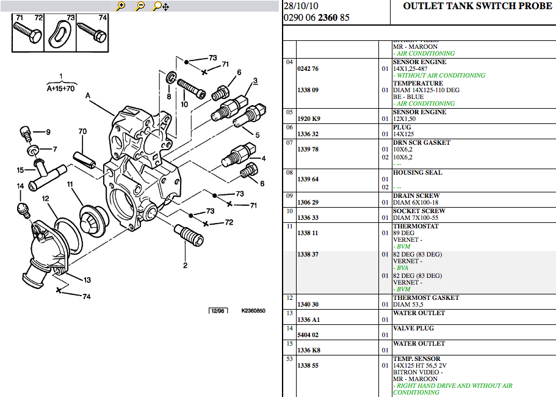Click the screw 74 thumbnail
The image size is (556, 397).
coord(92,33)
